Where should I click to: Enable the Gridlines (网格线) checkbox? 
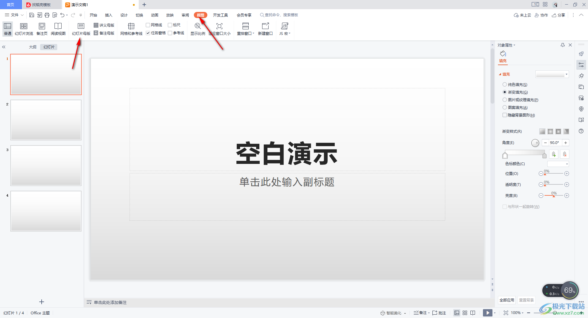coord(148,25)
